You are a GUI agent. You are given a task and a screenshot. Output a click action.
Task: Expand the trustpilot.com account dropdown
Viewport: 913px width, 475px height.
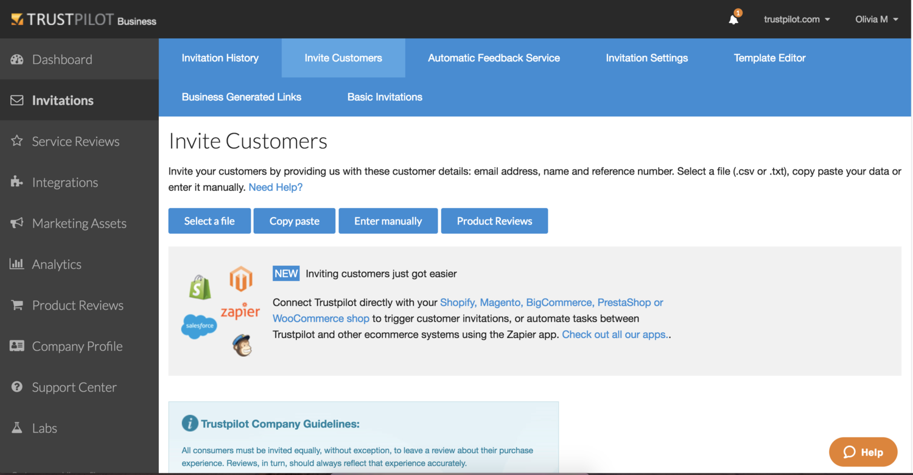pos(797,19)
